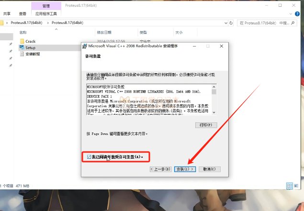Open the 查看 ribbon tab
Screen dimensions: 304x211
(x=23, y=13)
